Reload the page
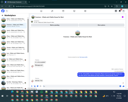This screenshot has width=128, height=102. pyautogui.click(x=9, y=6)
